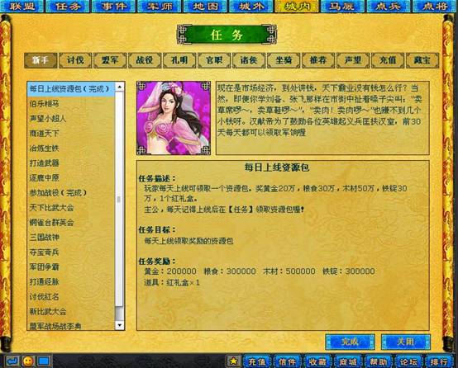Switch to the 讨伐 task tab
458x368 pixels.
tap(75, 60)
